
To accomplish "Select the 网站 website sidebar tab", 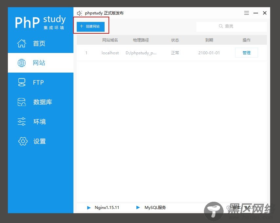I will click(x=41, y=63).
